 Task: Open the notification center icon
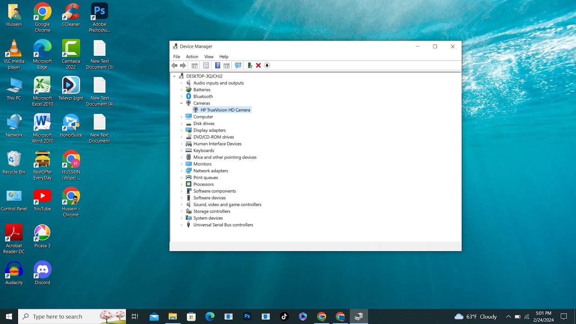564,316
